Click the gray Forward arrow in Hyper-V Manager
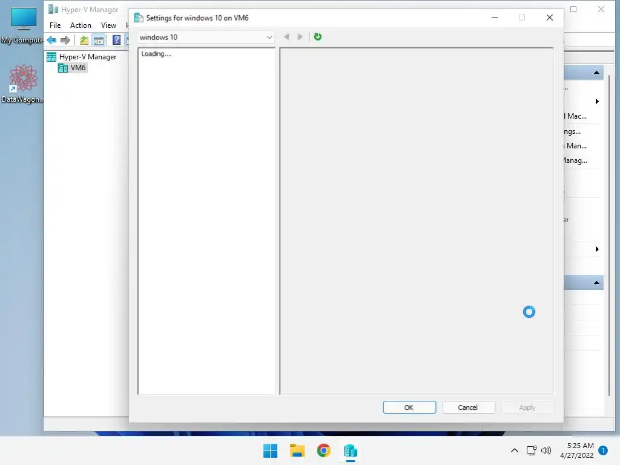This screenshot has width=620, height=465. point(65,40)
